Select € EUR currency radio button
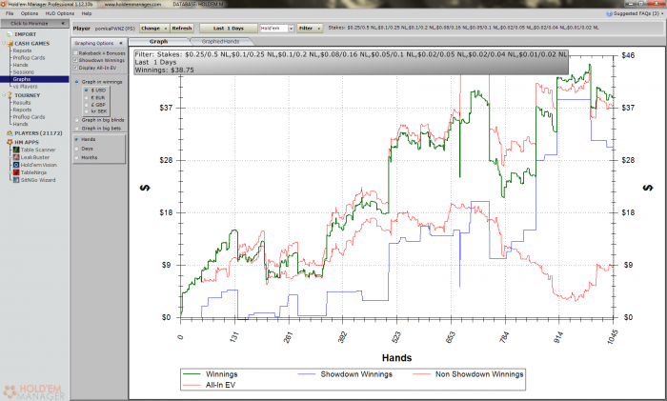This screenshot has height=401, width=667. click(x=87, y=97)
